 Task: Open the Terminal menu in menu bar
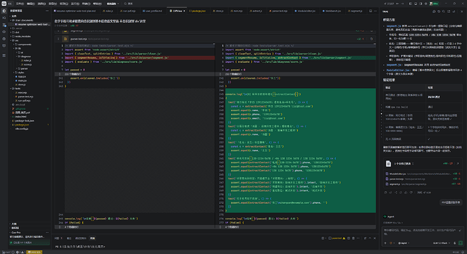click(x=86, y=3)
